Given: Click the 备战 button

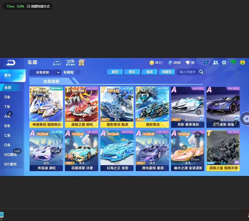Looking at the screenshot, I should (x=149, y=72).
